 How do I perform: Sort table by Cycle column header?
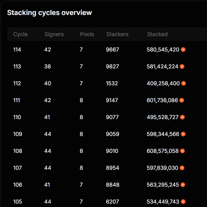coord(20,34)
